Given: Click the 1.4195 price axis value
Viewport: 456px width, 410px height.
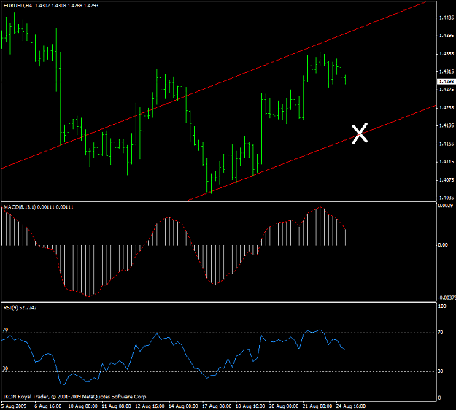Looking at the screenshot, I should [x=447, y=126].
